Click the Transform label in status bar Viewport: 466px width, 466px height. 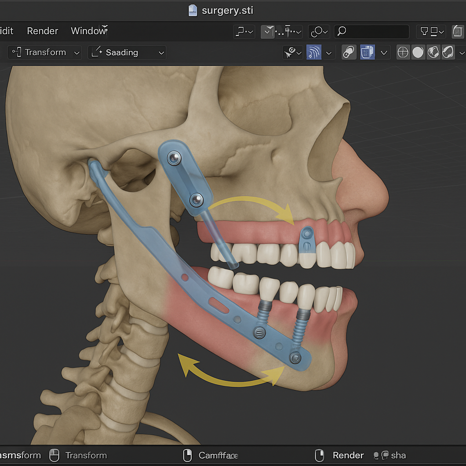(86, 455)
